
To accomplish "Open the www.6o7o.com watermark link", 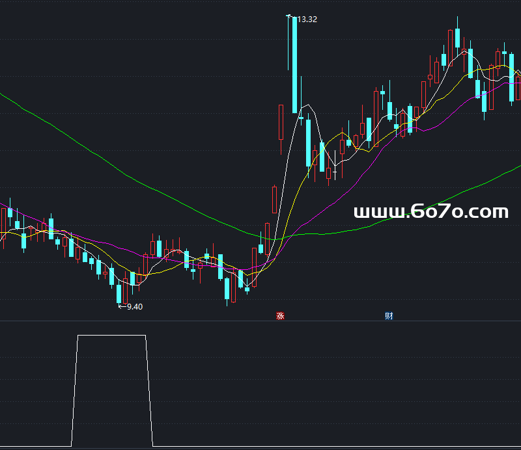I will click(430, 212).
